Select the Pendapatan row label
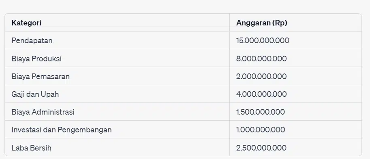 (x=32, y=41)
